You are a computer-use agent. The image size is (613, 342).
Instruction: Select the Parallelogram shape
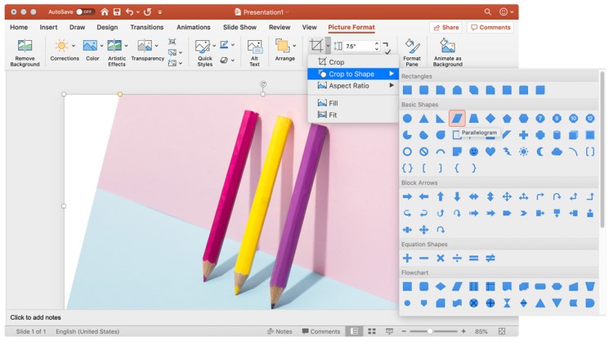click(x=457, y=118)
